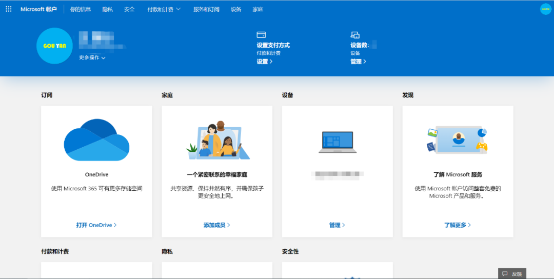554x279 pixels.
Task: Open the 你的信息 navigation tab
Action: click(x=81, y=10)
